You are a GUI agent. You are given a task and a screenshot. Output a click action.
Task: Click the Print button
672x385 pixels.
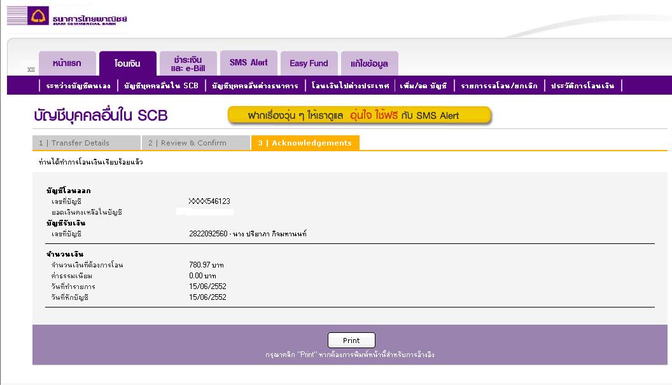coord(351,341)
